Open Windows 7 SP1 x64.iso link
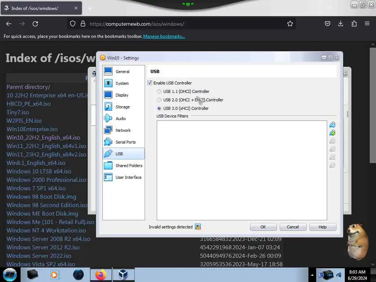Screen dimensions: 376x282 (36, 188)
